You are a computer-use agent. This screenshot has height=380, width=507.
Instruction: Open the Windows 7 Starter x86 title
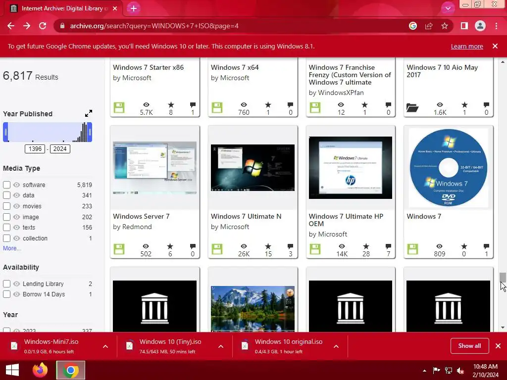[x=148, y=67]
